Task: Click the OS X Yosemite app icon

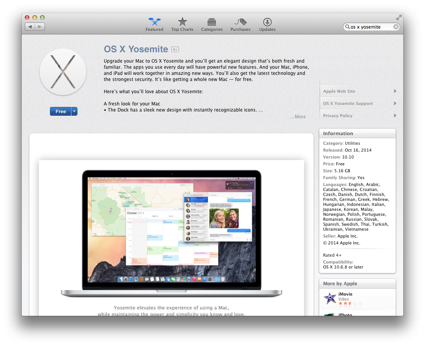Action: pos(63,72)
